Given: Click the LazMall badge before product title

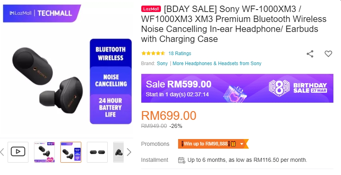Looking at the screenshot, I should coord(151,9).
